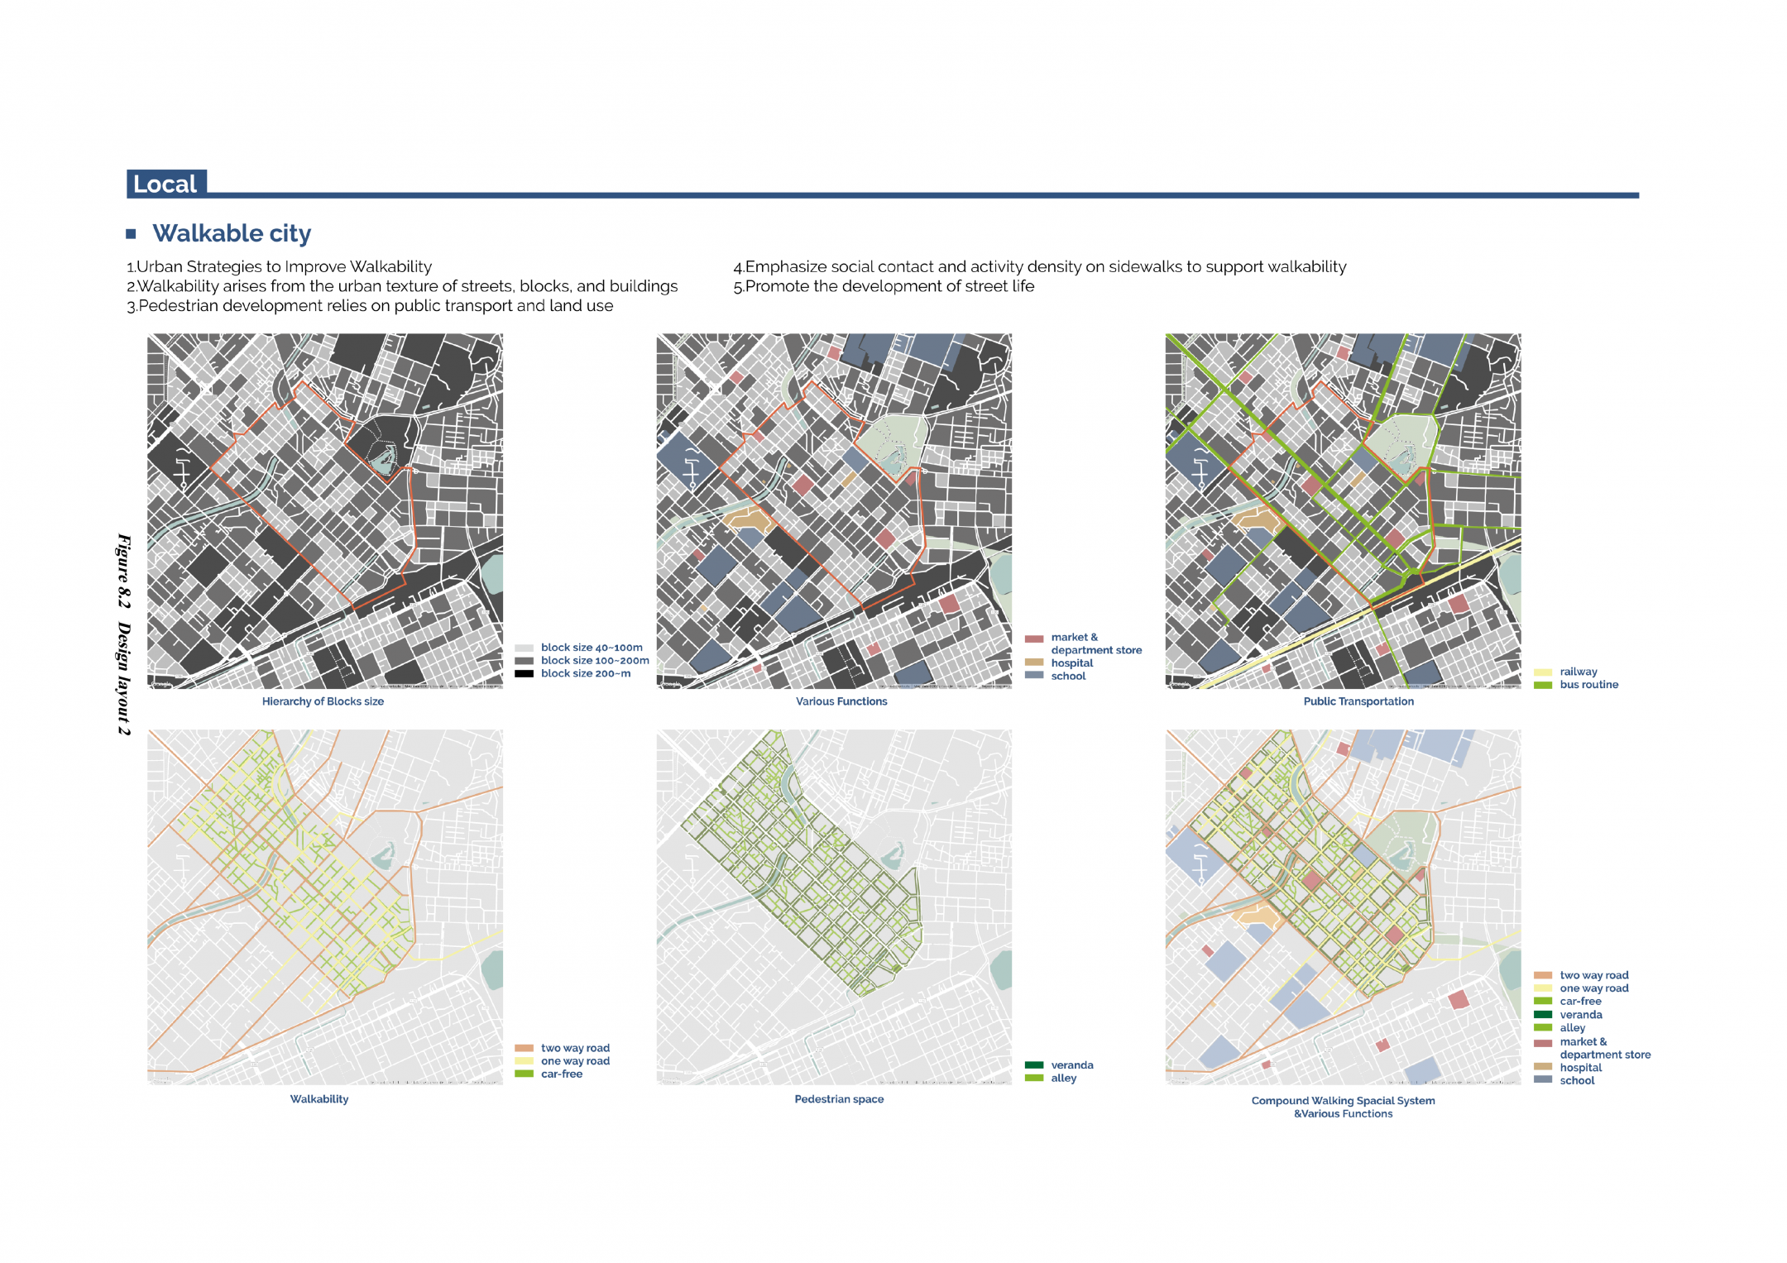Click '5.Promote the development of street life'
Viewport: 1787px width, 1263px height.
884,286
